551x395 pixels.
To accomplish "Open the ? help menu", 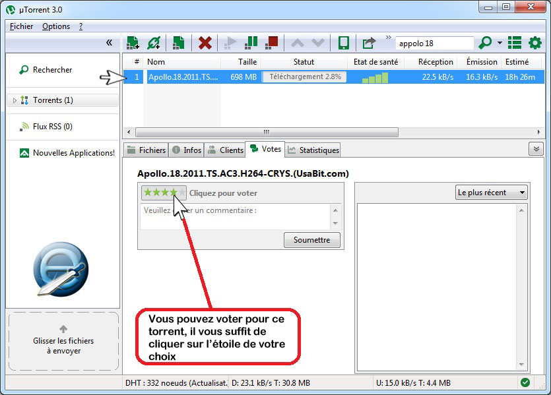I will (81, 26).
